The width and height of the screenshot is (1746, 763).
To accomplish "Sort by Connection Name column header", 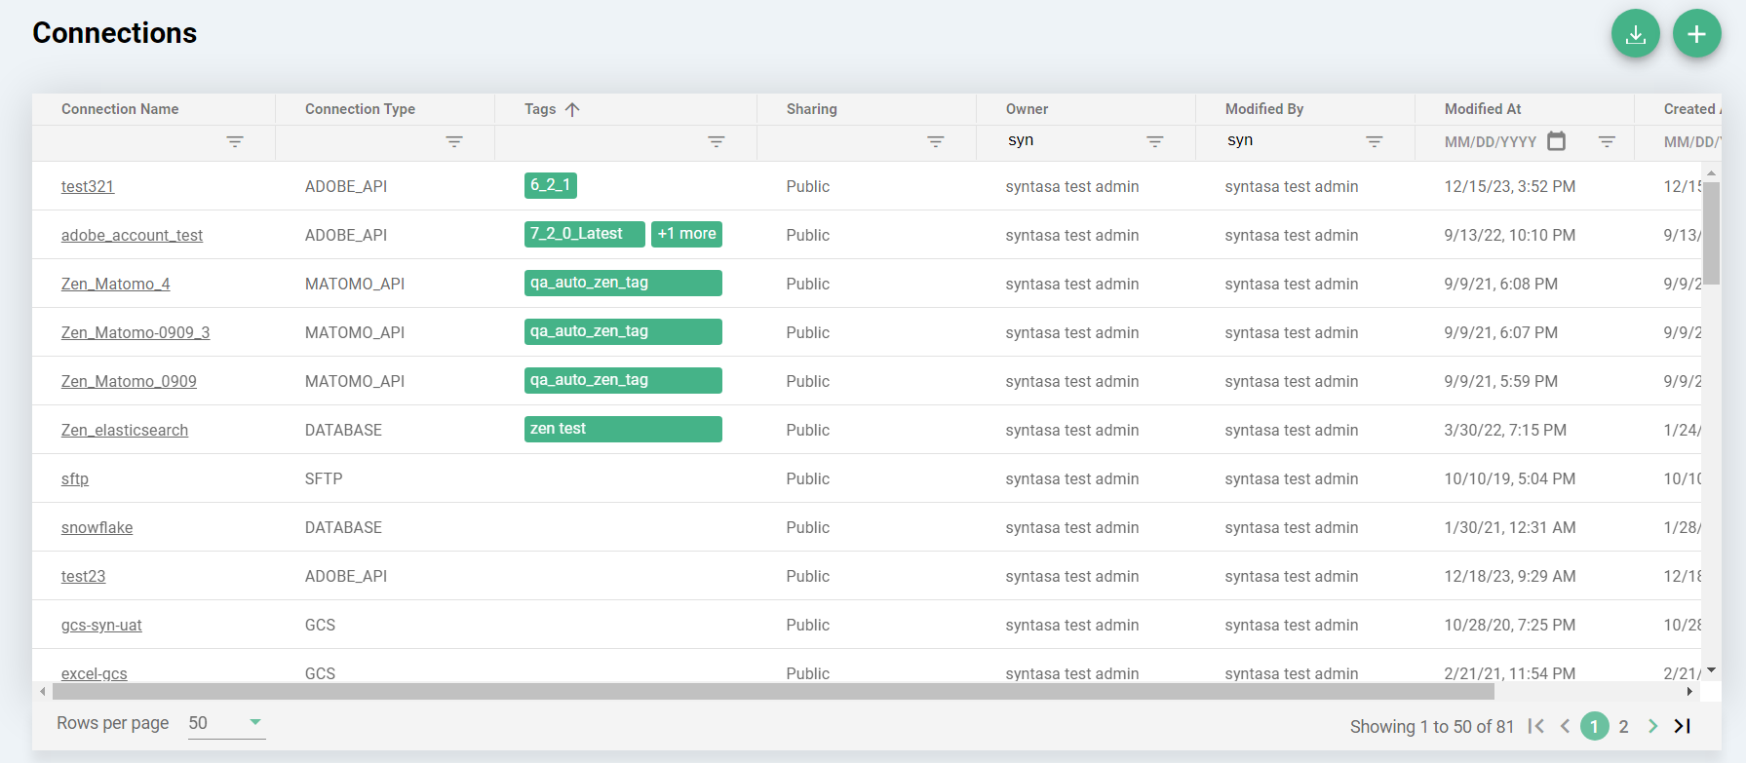I will click(x=120, y=109).
